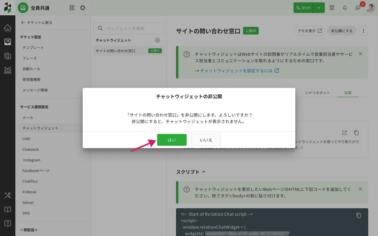
Task: Open the tools wrench icon in sidebar
Action: pyautogui.click(x=8, y=195)
